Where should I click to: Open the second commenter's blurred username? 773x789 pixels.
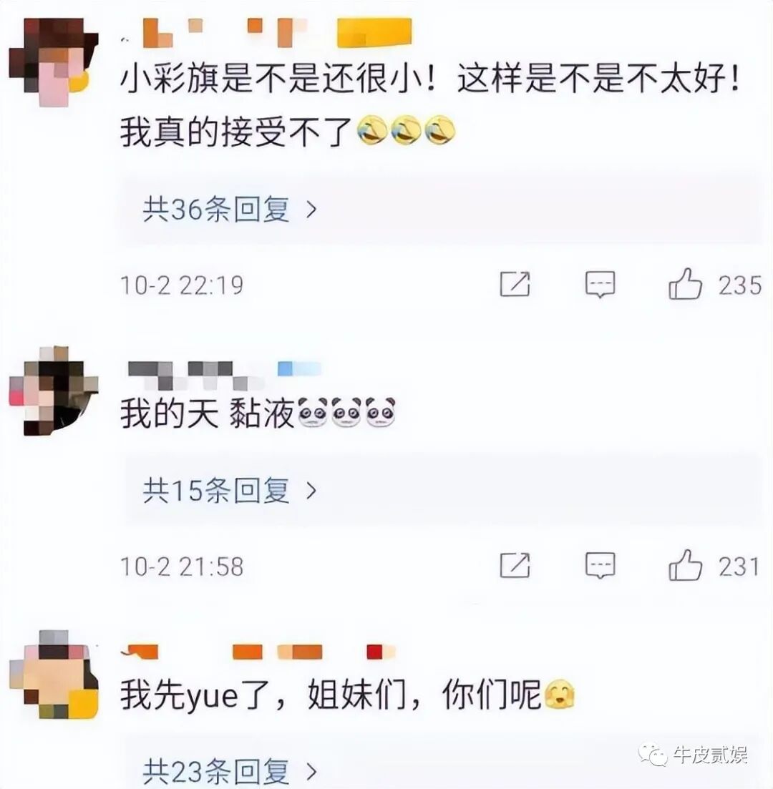pyautogui.click(x=225, y=376)
